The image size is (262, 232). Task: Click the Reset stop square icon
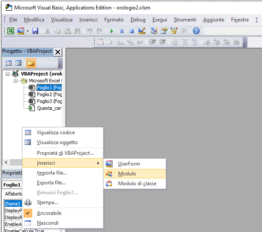[132, 31]
